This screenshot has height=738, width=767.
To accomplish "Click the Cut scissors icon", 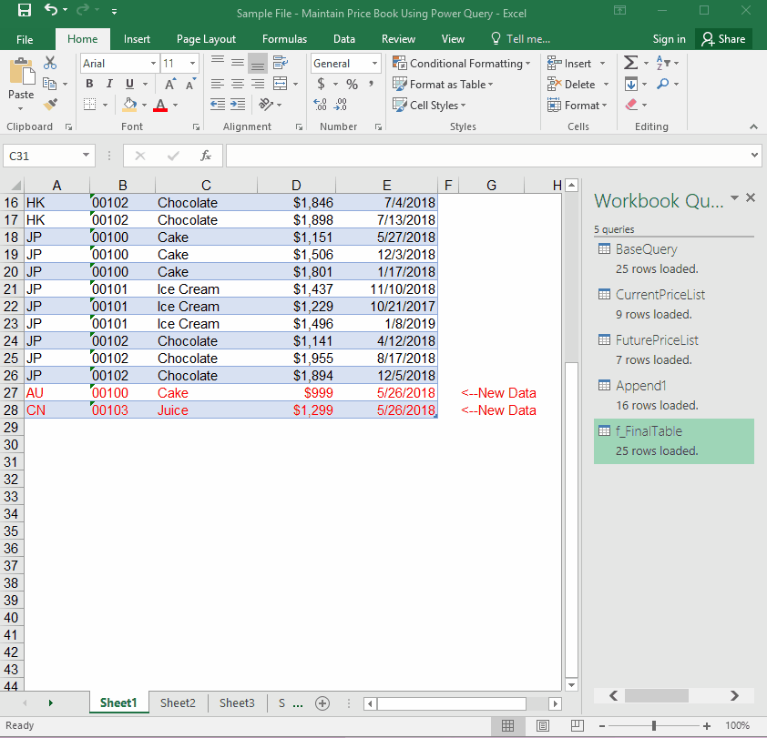I will click(x=50, y=63).
